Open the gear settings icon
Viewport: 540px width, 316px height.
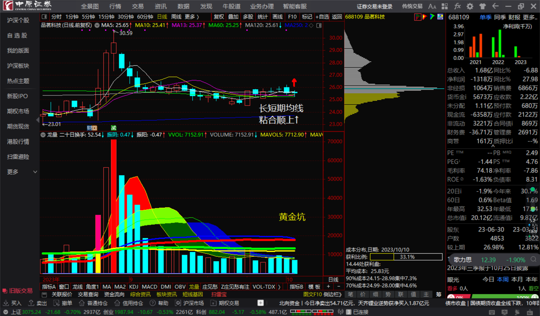pyautogui.click(x=470, y=6)
